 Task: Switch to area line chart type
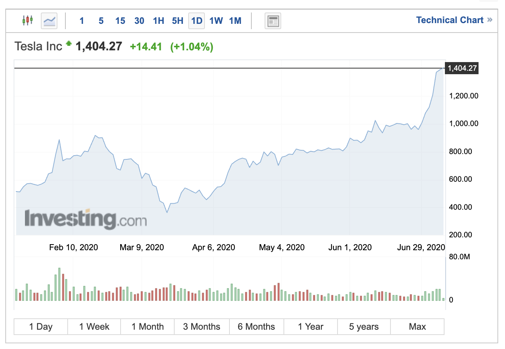[50, 20]
